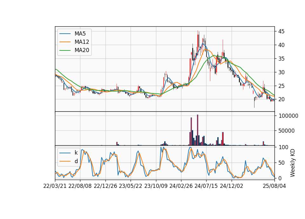Image resolution: width=305 pixels, height=219 pixels.
Task: Click the KD axis value 100
Action: [283, 147]
